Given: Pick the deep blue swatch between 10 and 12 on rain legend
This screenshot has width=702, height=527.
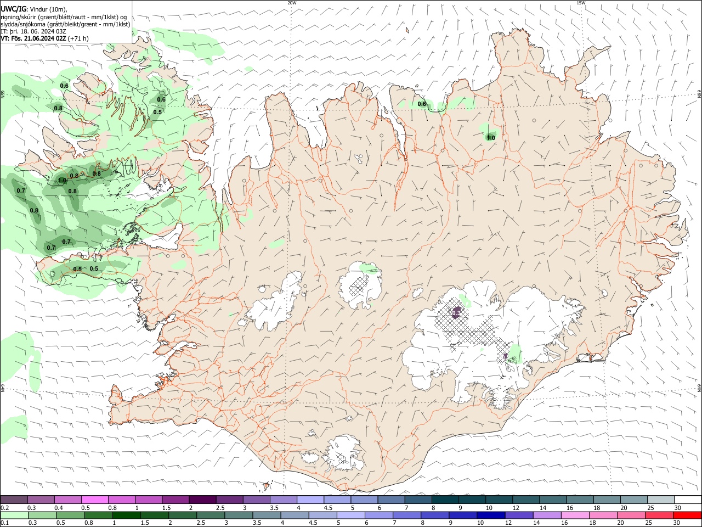Looking at the screenshot, I should coord(491,515).
